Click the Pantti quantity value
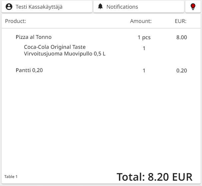 tap(144, 70)
